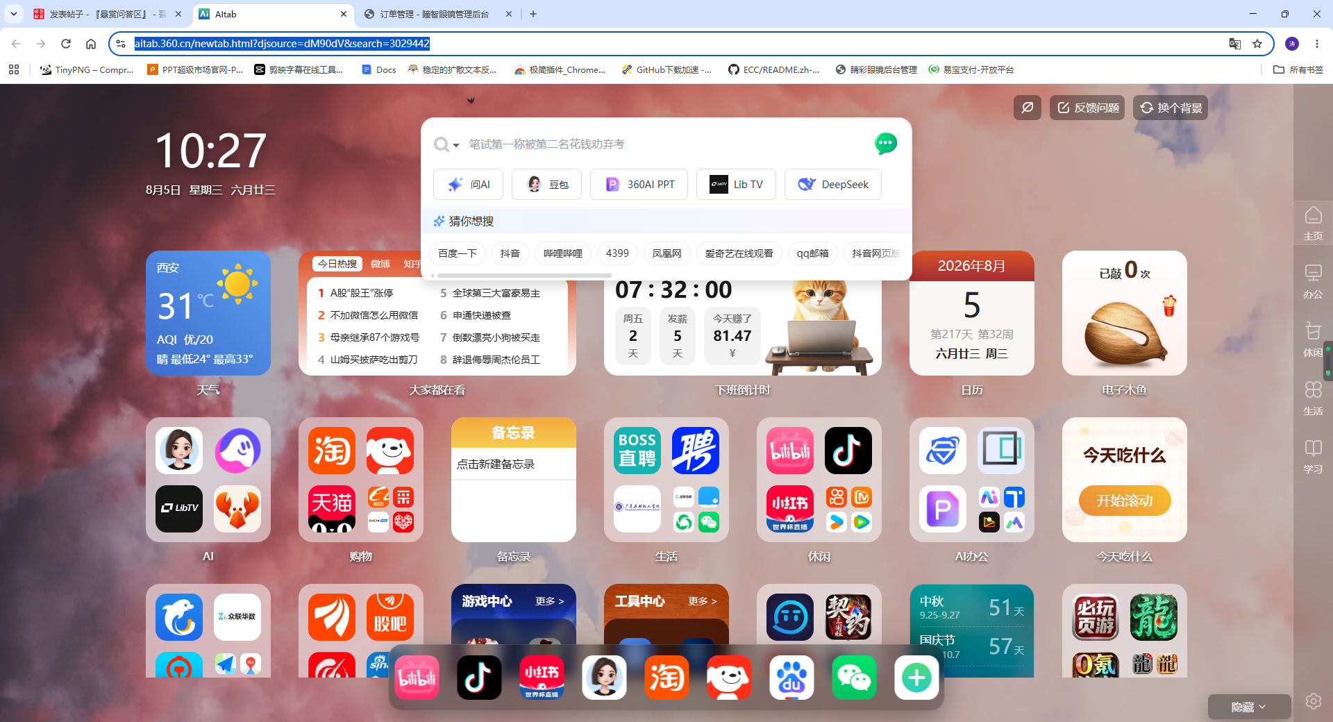The height and width of the screenshot is (722, 1333).
Task: Start the food picker with 开始滚动
Action: point(1125,501)
